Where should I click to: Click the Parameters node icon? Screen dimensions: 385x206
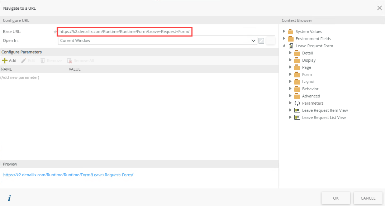coord(297,103)
